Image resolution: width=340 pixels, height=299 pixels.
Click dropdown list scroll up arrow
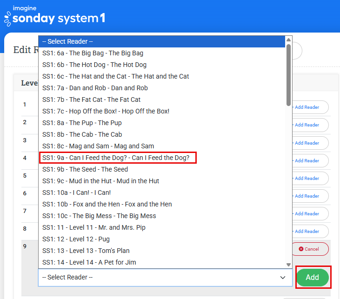(288, 40)
